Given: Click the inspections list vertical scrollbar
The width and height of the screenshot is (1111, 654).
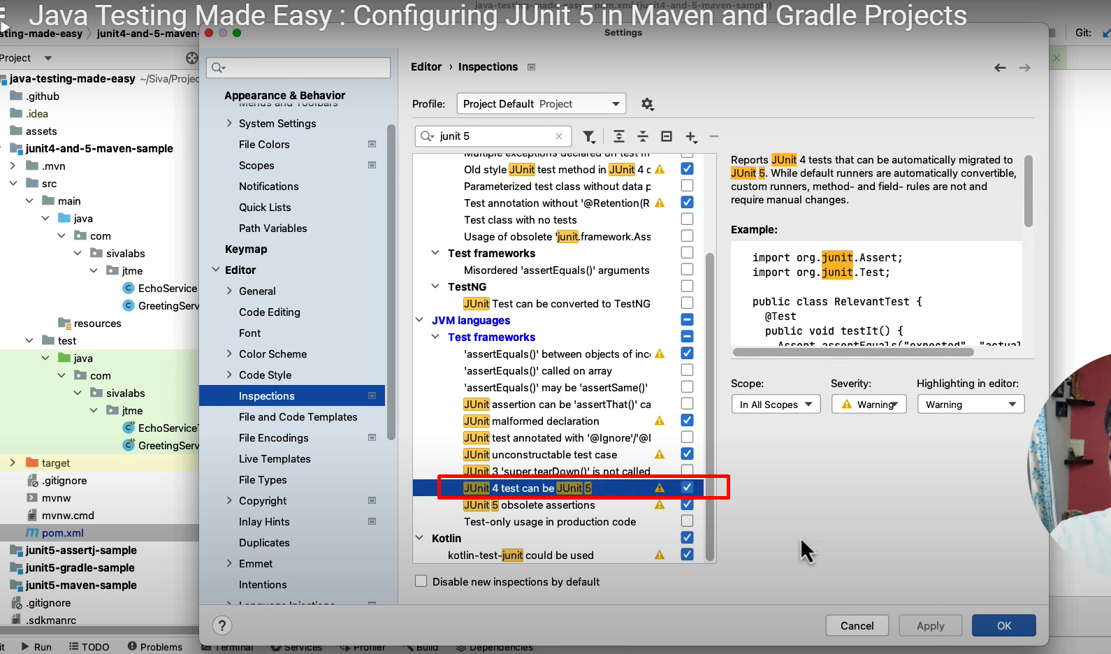Looking at the screenshot, I should 710,405.
